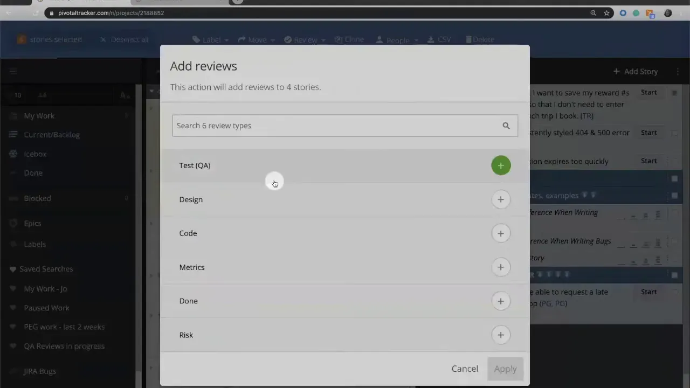690x388 pixels.
Task: Toggle selection of the 404 & 500 error story
Action: point(674,133)
